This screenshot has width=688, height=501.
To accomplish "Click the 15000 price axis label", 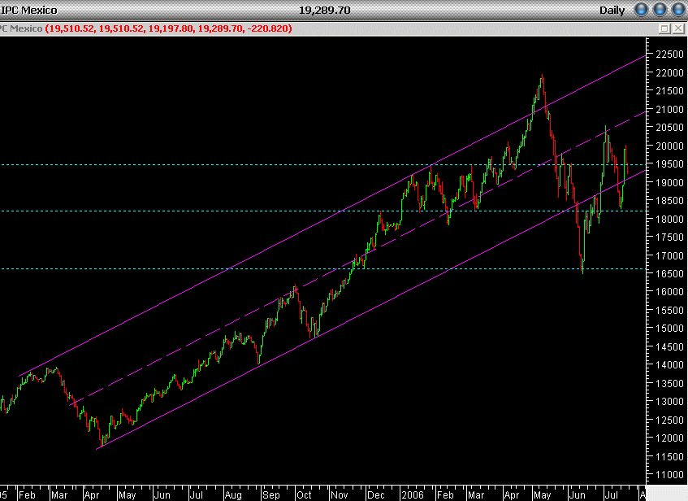I will (x=669, y=329).
